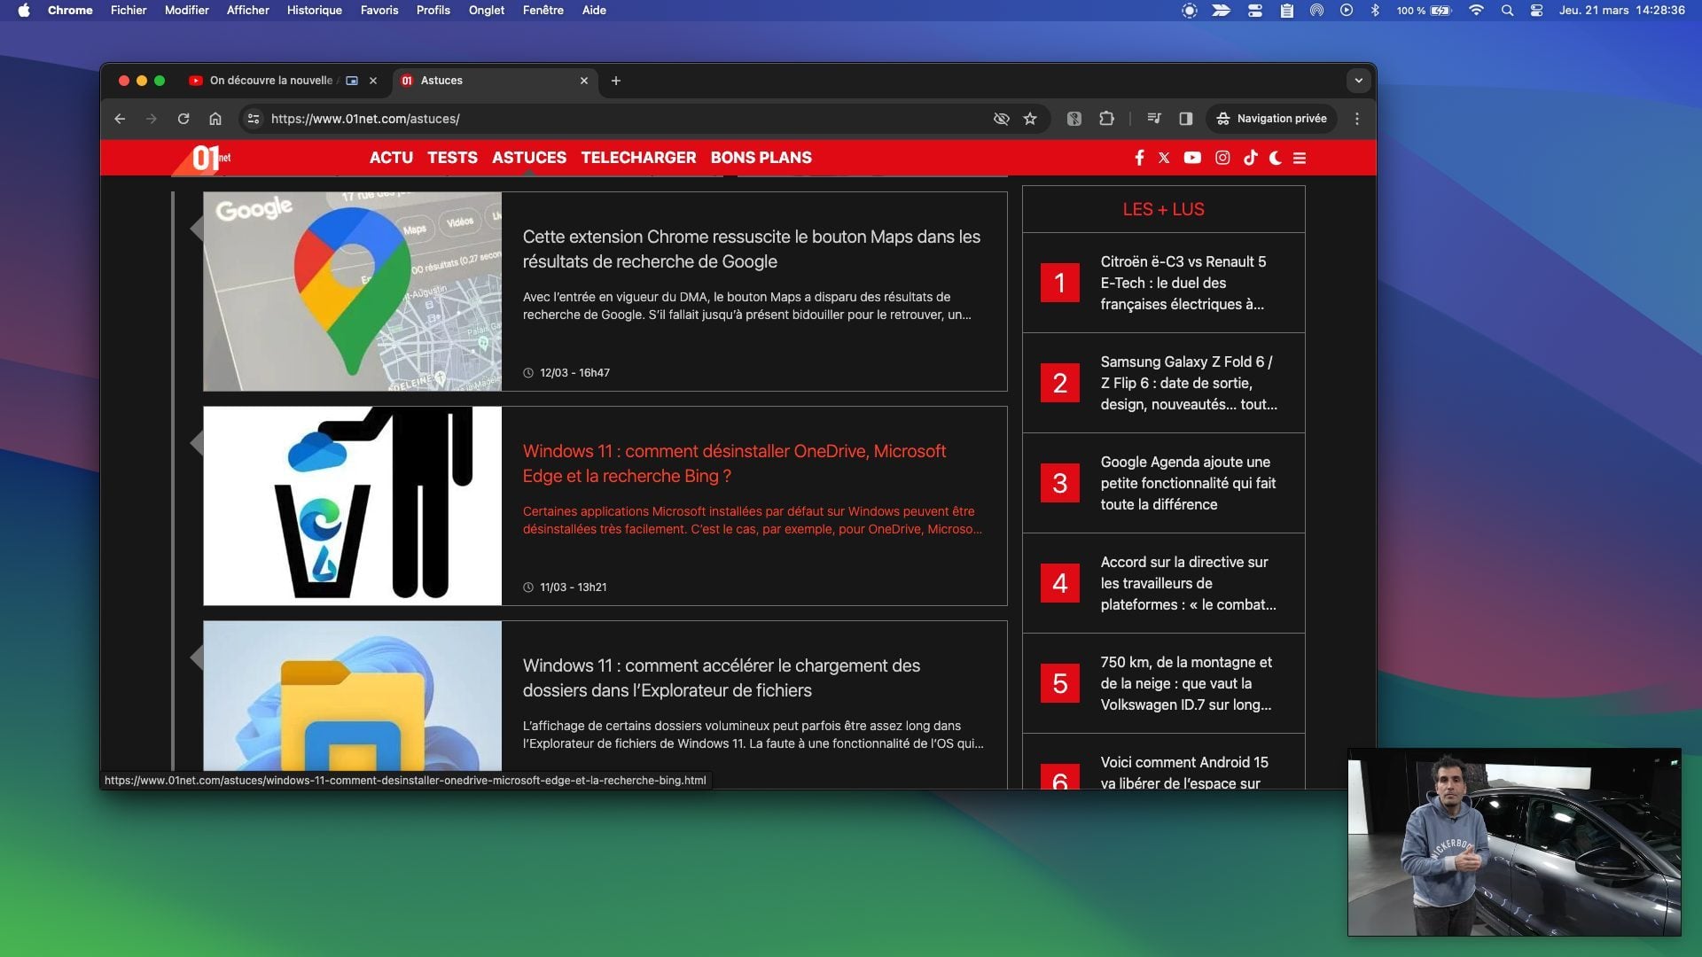Open 01net Facebook page icon

click(x=1139, y=158)
